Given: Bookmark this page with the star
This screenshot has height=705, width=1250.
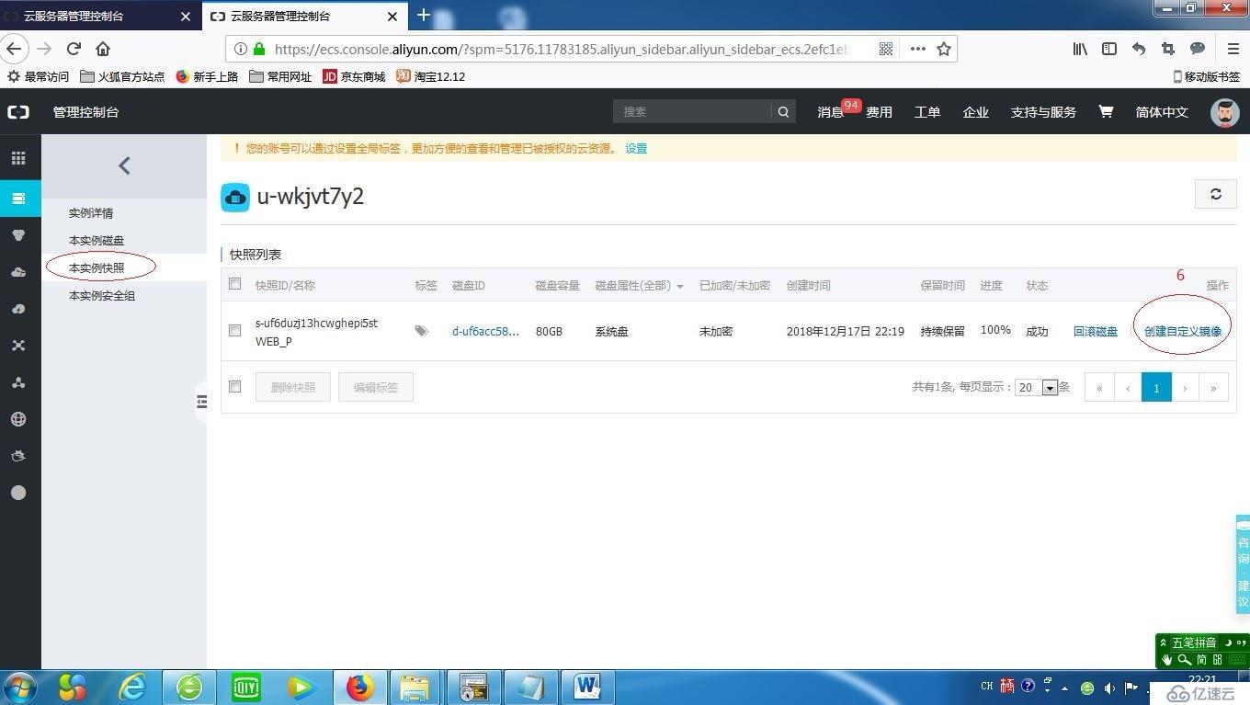Looking at the screenshot, I should 944,49.
